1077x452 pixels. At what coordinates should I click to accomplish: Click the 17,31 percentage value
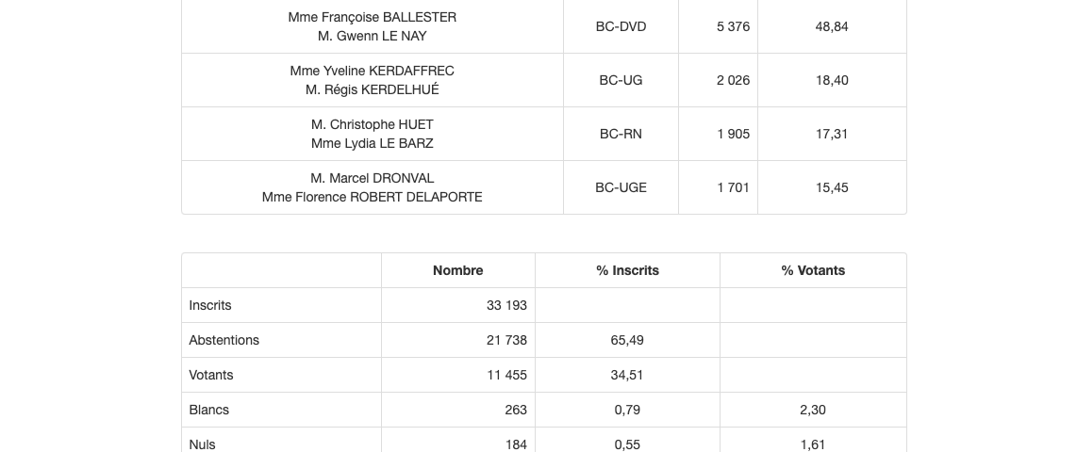point(831,134)
